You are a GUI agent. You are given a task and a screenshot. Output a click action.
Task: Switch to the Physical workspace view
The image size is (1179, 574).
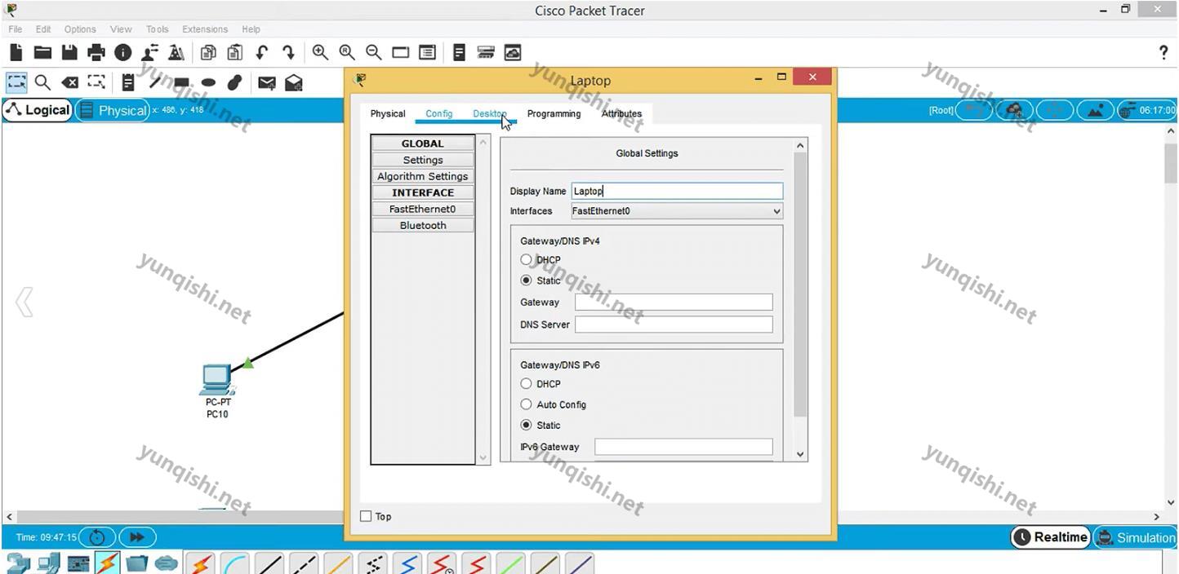[113, 110]
